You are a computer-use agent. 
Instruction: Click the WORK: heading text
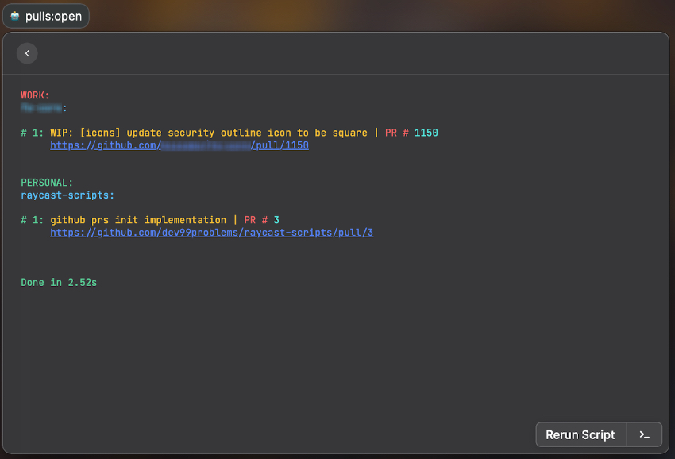coord(35,95)
